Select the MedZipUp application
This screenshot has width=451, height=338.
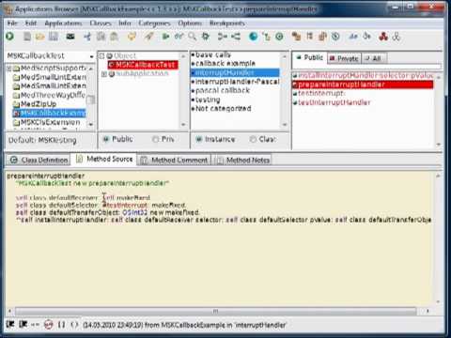click(39, 104)
